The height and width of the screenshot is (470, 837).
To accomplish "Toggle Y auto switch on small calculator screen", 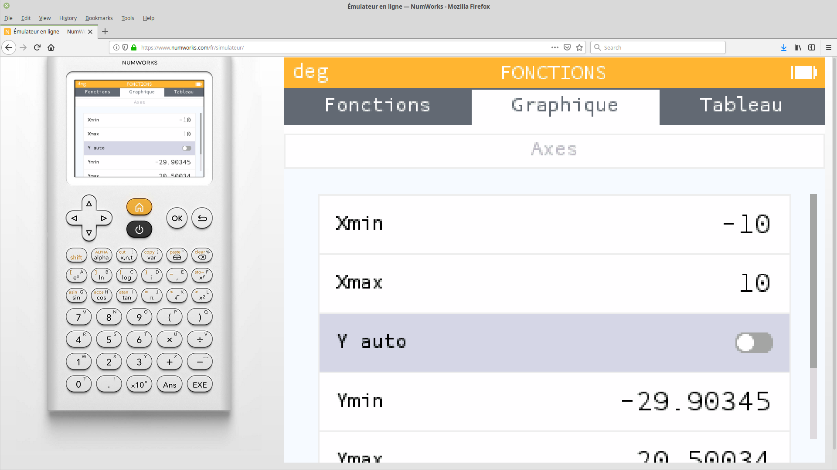I will [x=187, y=148].
